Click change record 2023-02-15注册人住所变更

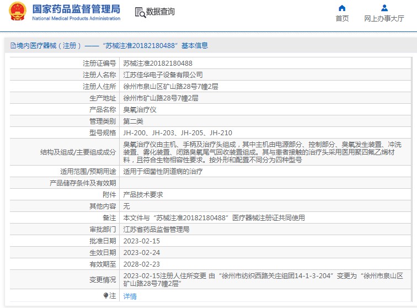(263, 279)
